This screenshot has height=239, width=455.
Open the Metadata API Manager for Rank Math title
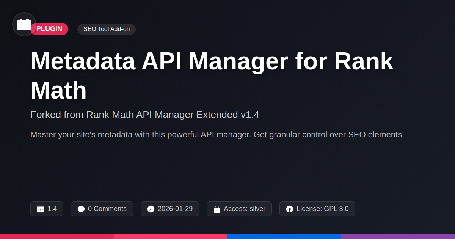point(212,76)
